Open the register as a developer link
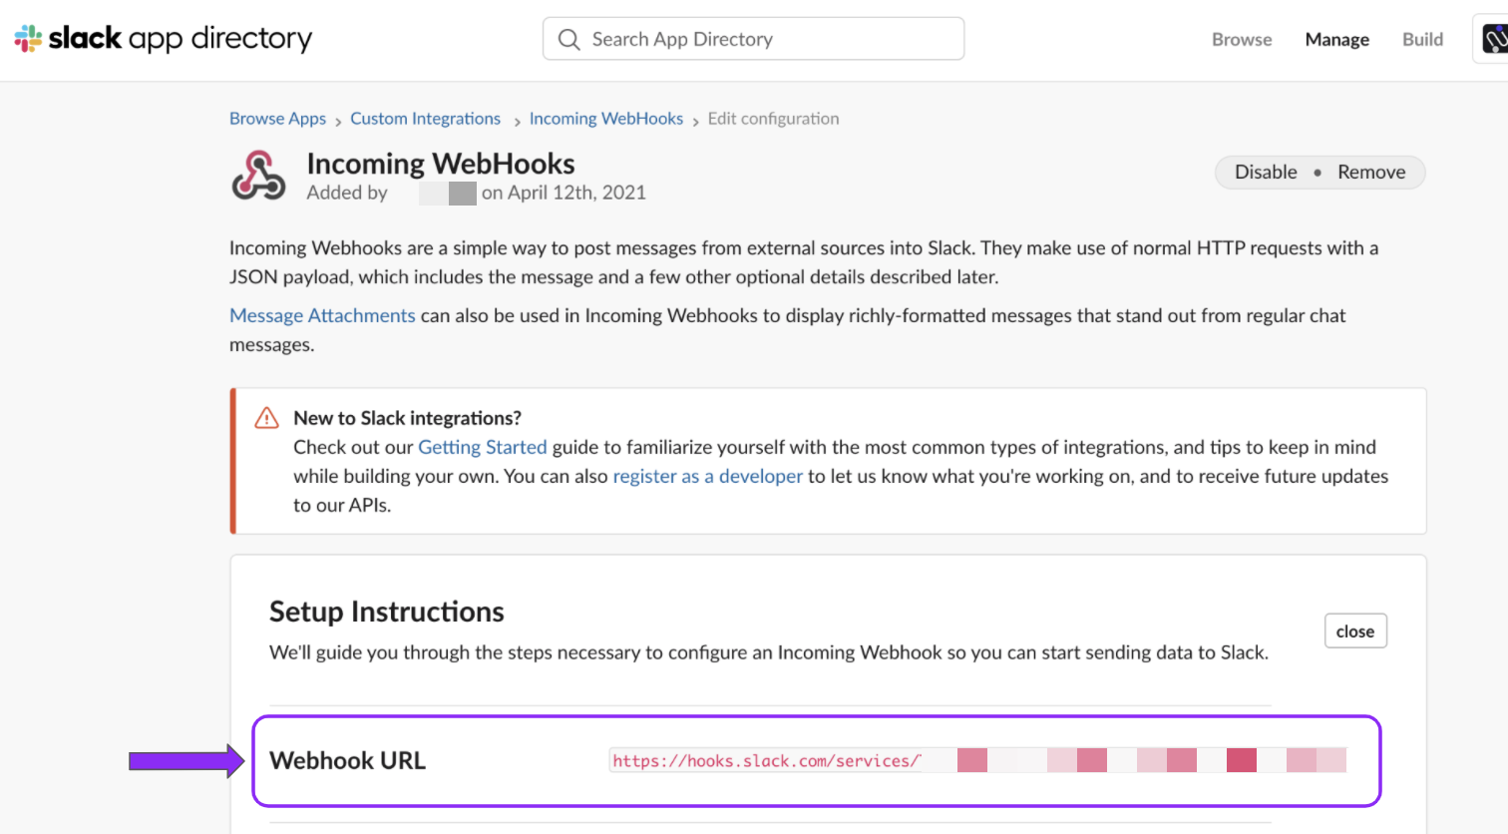The height and width of the screenshot is (834, 1508). point(707,476)
